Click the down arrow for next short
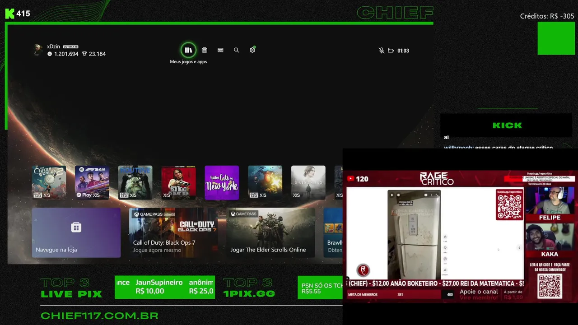 tap(519, 248)
